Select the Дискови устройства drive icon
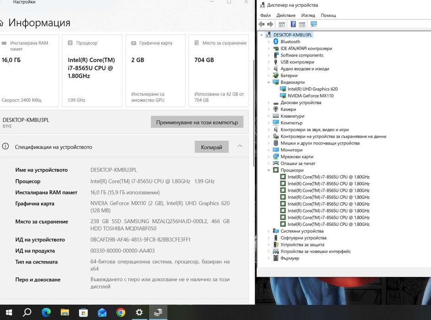431x320 pixels. pos(276,102)
